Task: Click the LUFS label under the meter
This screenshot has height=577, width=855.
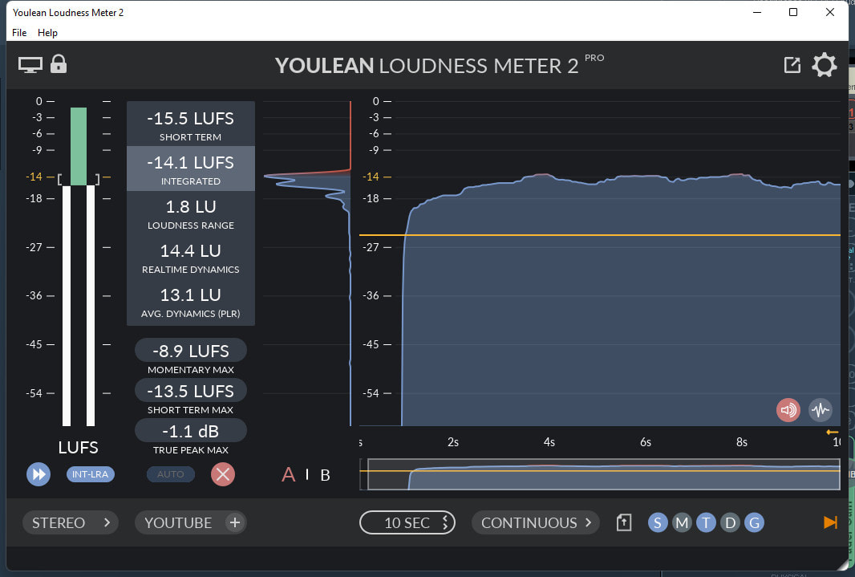Action: [79, 447]
